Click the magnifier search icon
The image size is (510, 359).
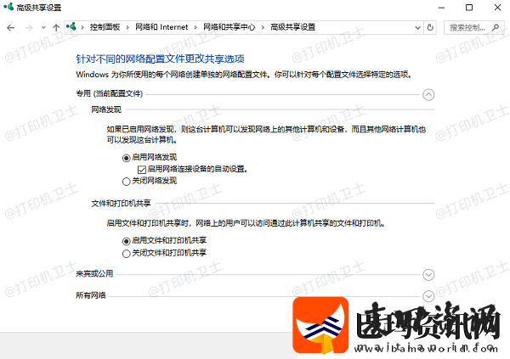tap(496, 28)
